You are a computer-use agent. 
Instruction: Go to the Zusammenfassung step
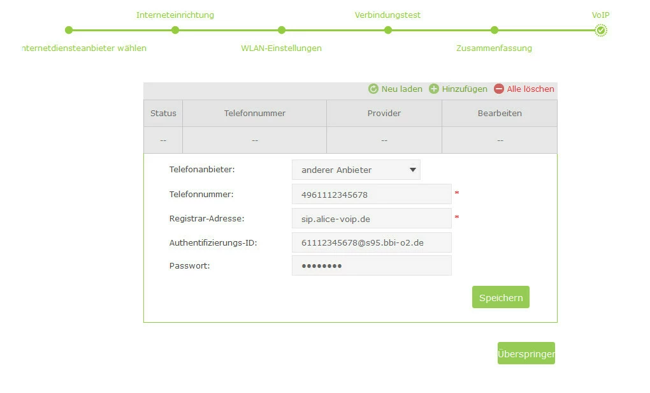click(494, 48)
